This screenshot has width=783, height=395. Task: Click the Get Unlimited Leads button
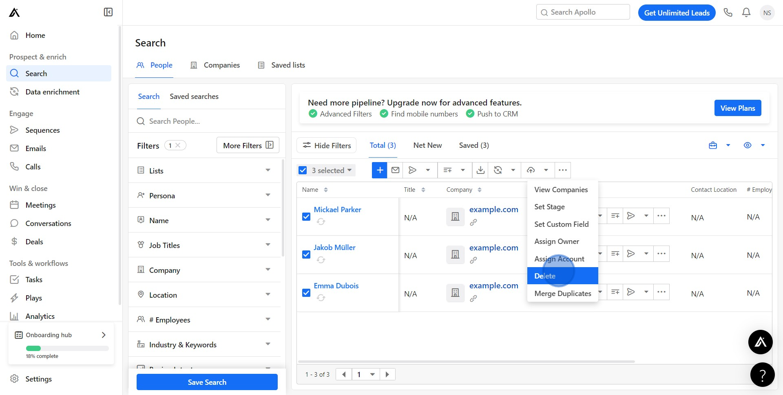[677, 13]
